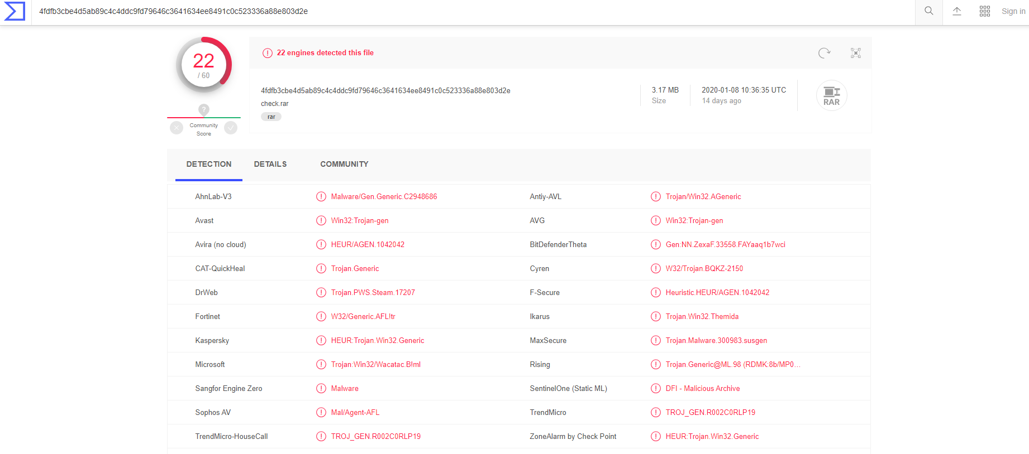Click the VirusTotal logo icon
The height and width of the screenshot is (454, 1029).
(15, 11)
